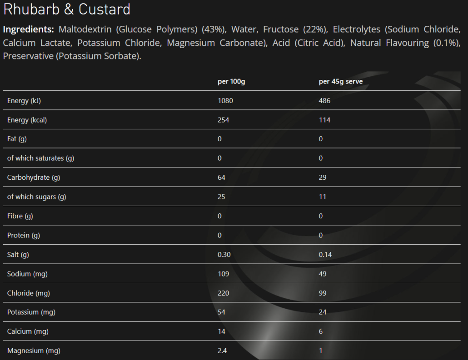Click the 486 energy value per serve

(x=324, y=101)
